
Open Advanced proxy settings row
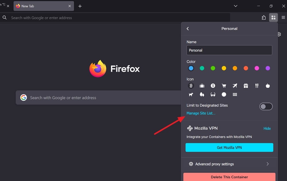point(229,164)
